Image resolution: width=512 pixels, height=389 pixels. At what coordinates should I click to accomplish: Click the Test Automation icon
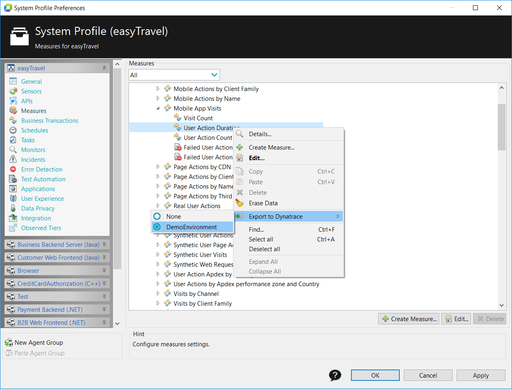tap(13, 179)
